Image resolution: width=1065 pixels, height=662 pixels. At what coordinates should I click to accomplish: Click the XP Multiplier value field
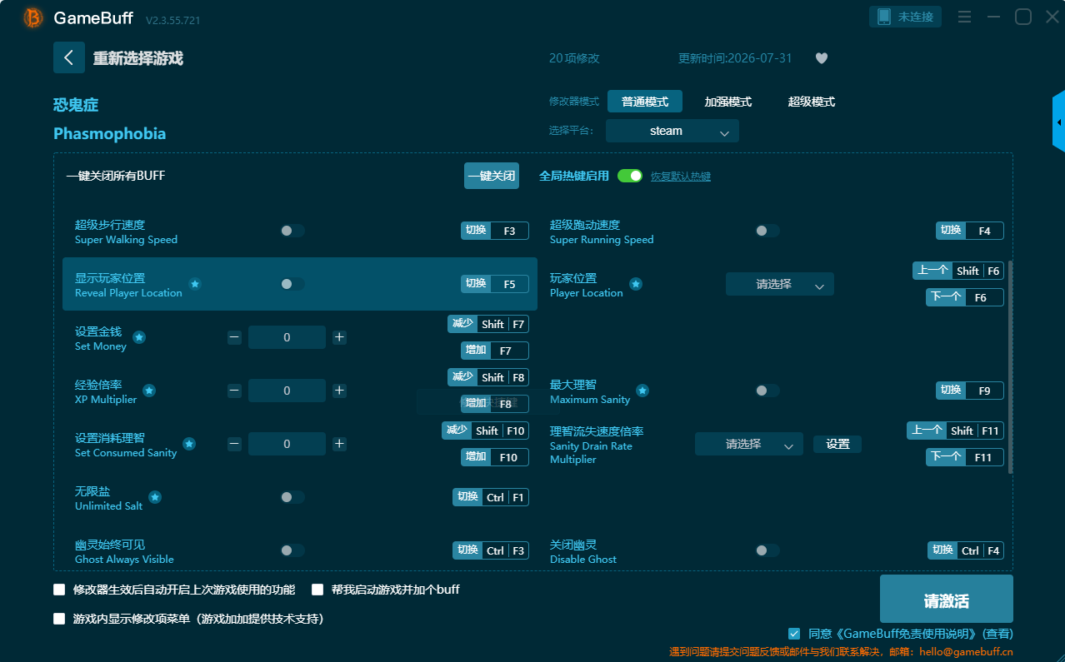coord(287,391)
